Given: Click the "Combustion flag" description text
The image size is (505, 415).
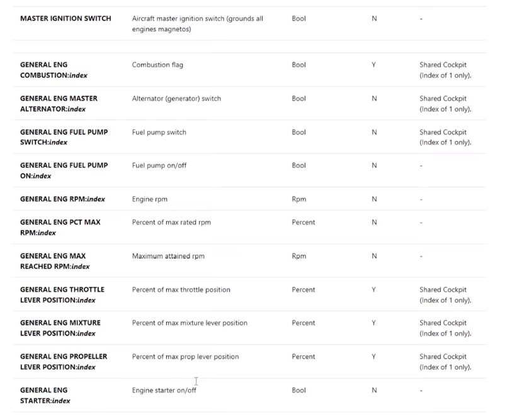Looking at the screenshot, I should (157, 65).
